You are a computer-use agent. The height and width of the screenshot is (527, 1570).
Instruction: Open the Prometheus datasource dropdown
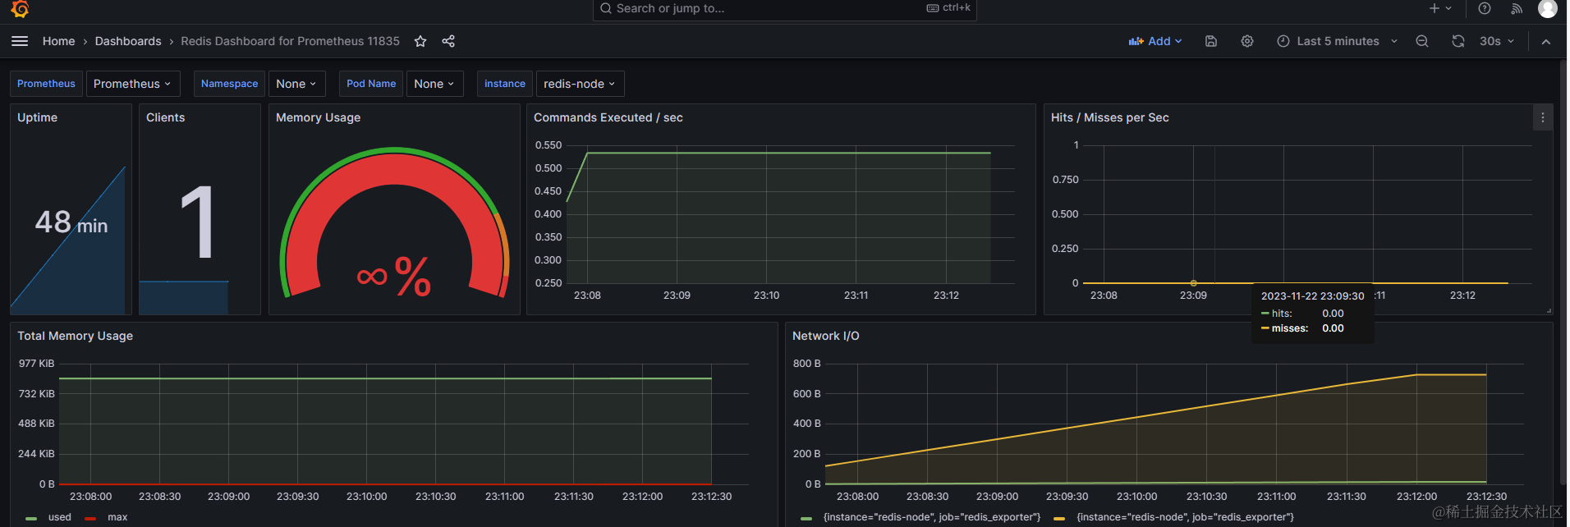coord(131,84)
